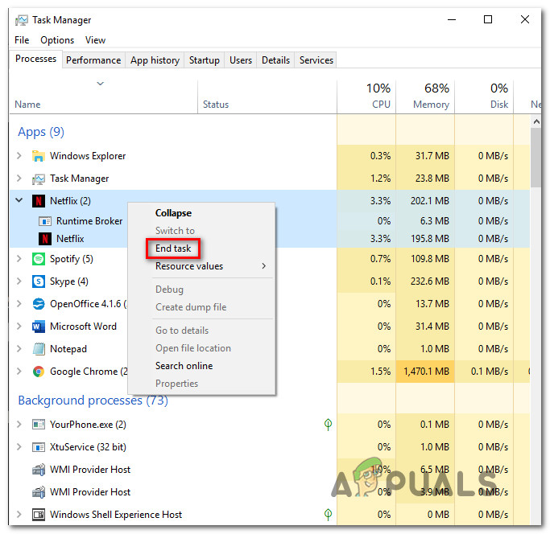Click the Task Manager title bar icon
This screenshot has width=550, height=534.
21,20
